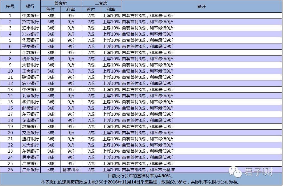The height and width of the screenshot is (186, 283).
Task: Select 9折 in the 招商银行 row
Action: [71, 22]
